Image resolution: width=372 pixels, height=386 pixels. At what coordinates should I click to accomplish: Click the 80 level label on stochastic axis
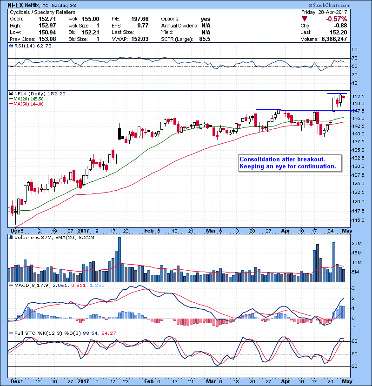(x=354, y=341)
